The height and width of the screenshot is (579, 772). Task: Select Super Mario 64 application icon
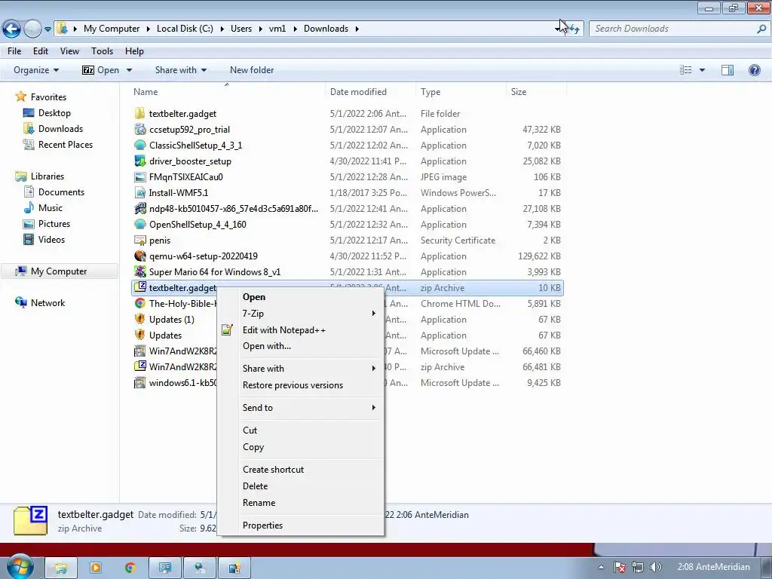[x=139, y=271]
